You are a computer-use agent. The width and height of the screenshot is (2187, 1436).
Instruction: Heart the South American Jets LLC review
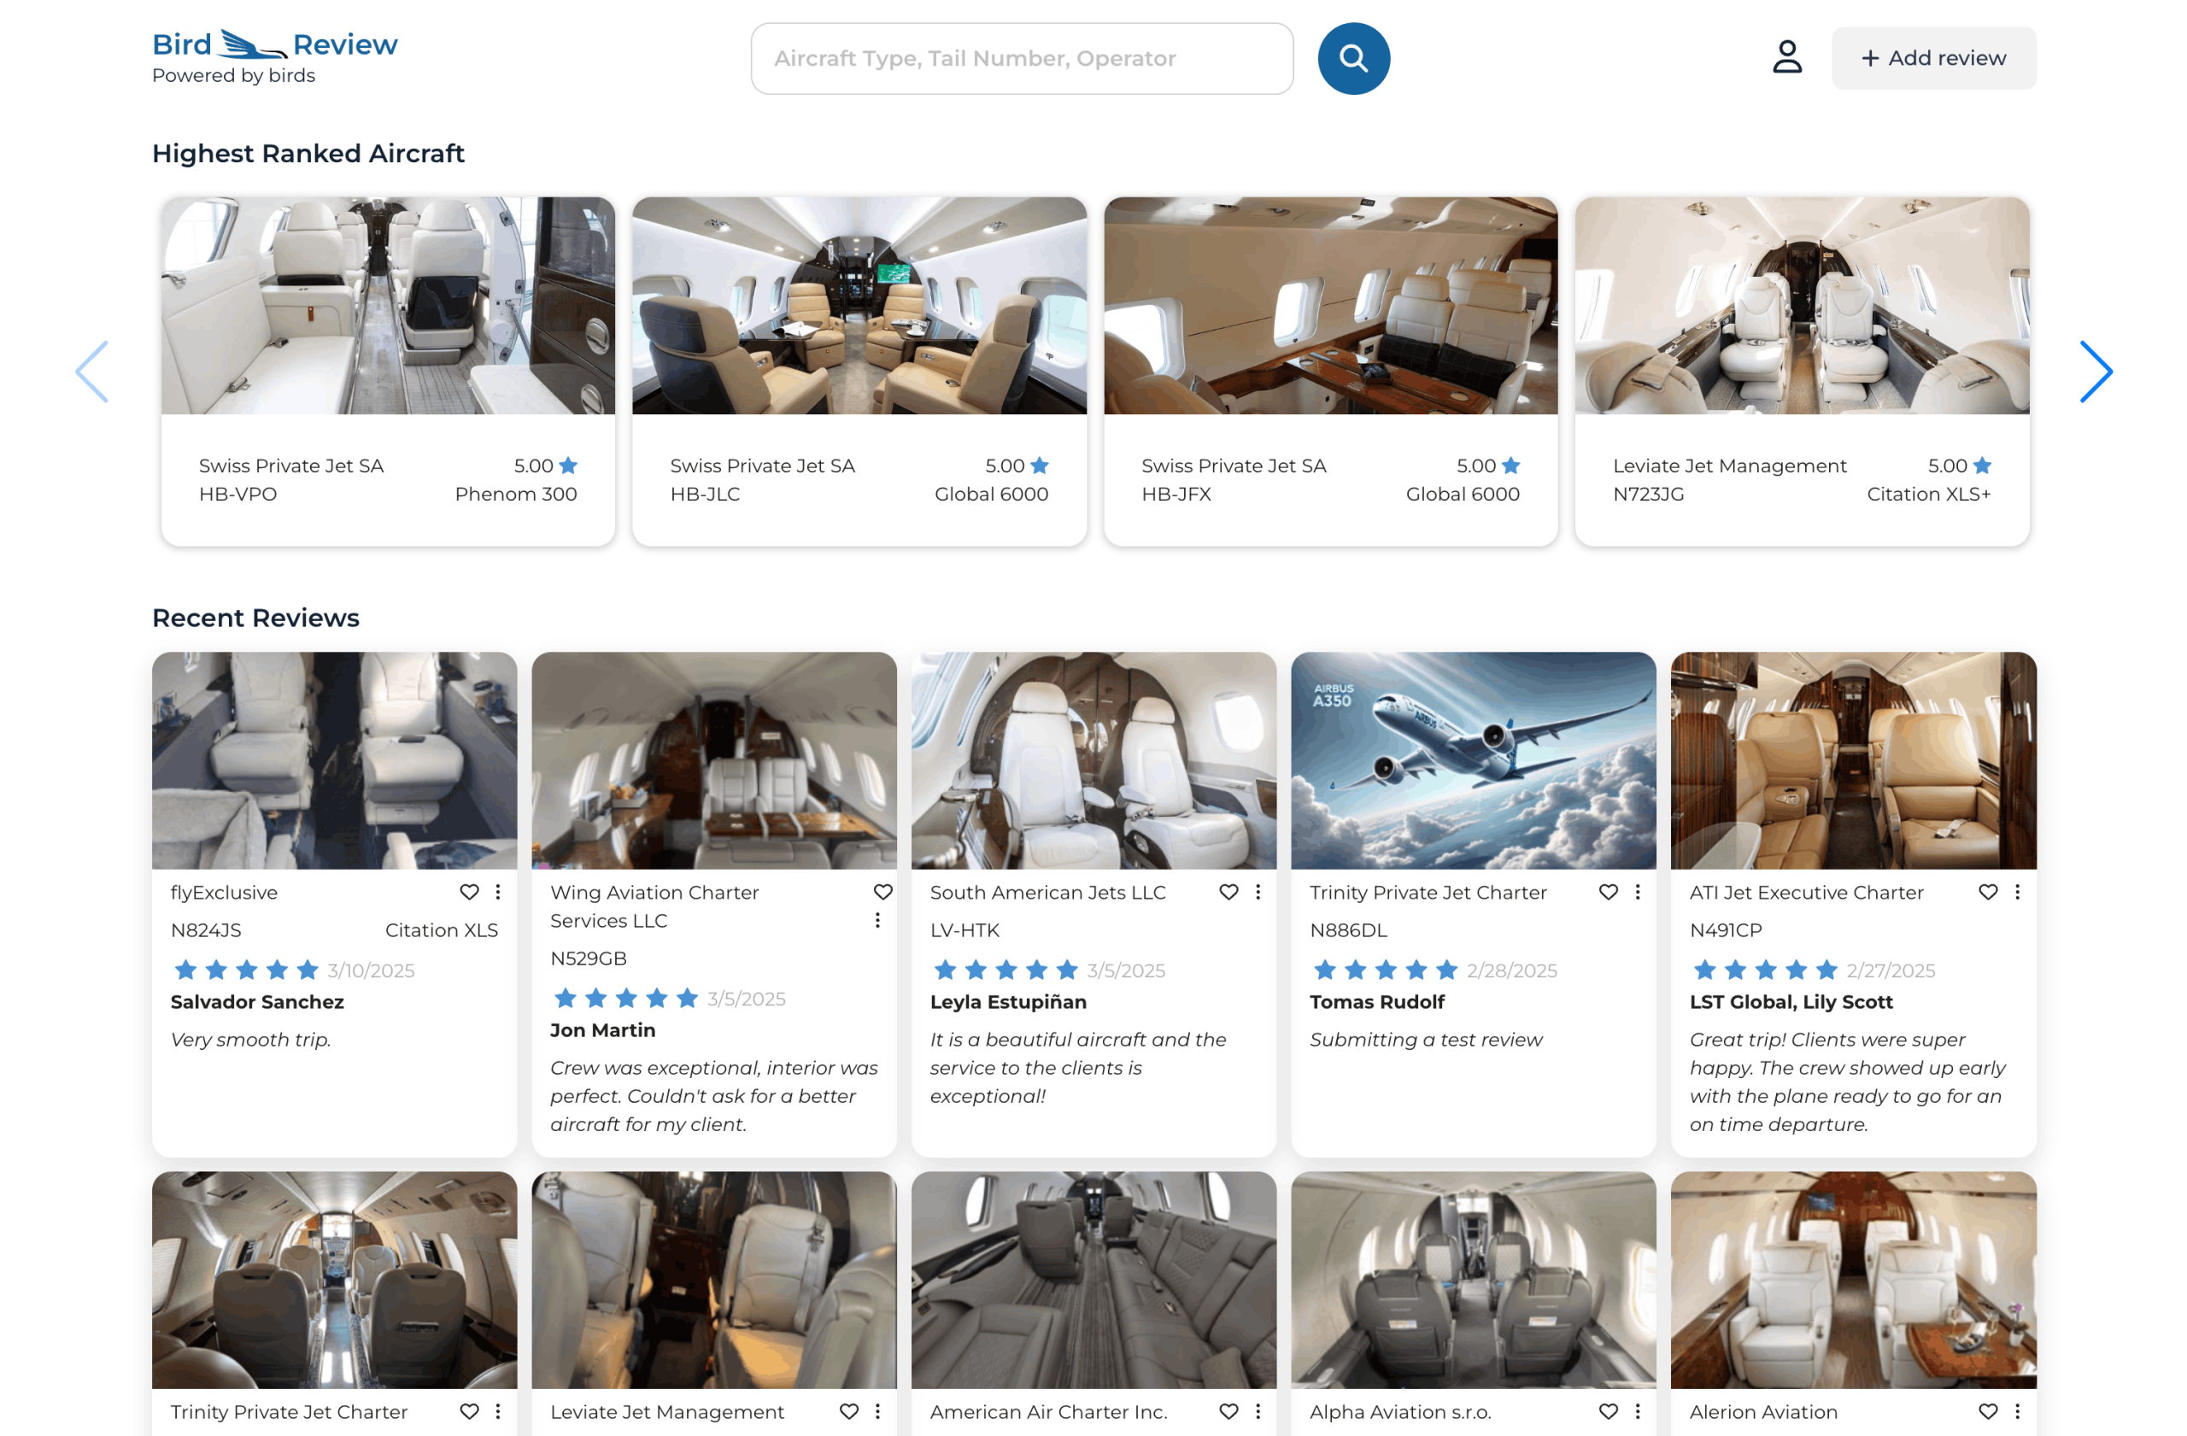tap(1228, 892)
